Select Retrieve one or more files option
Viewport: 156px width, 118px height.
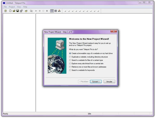point(88,67)
